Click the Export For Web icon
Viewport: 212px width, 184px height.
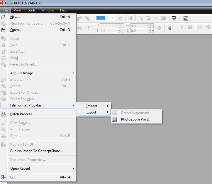4,99
